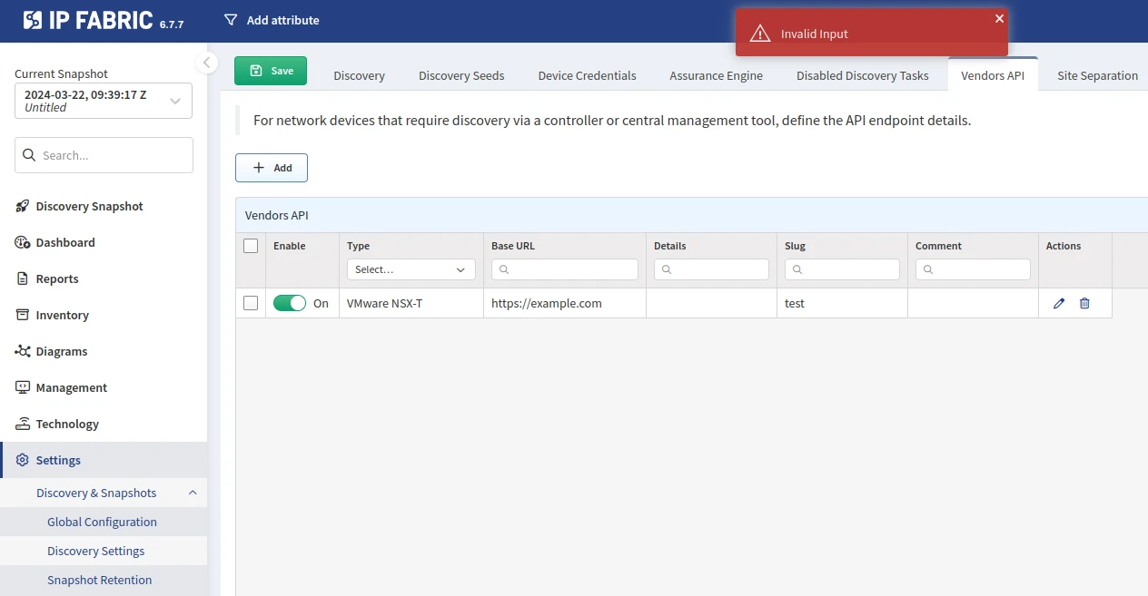
Task: Select all rows with the header checkbox
Action: pos(250,246)
